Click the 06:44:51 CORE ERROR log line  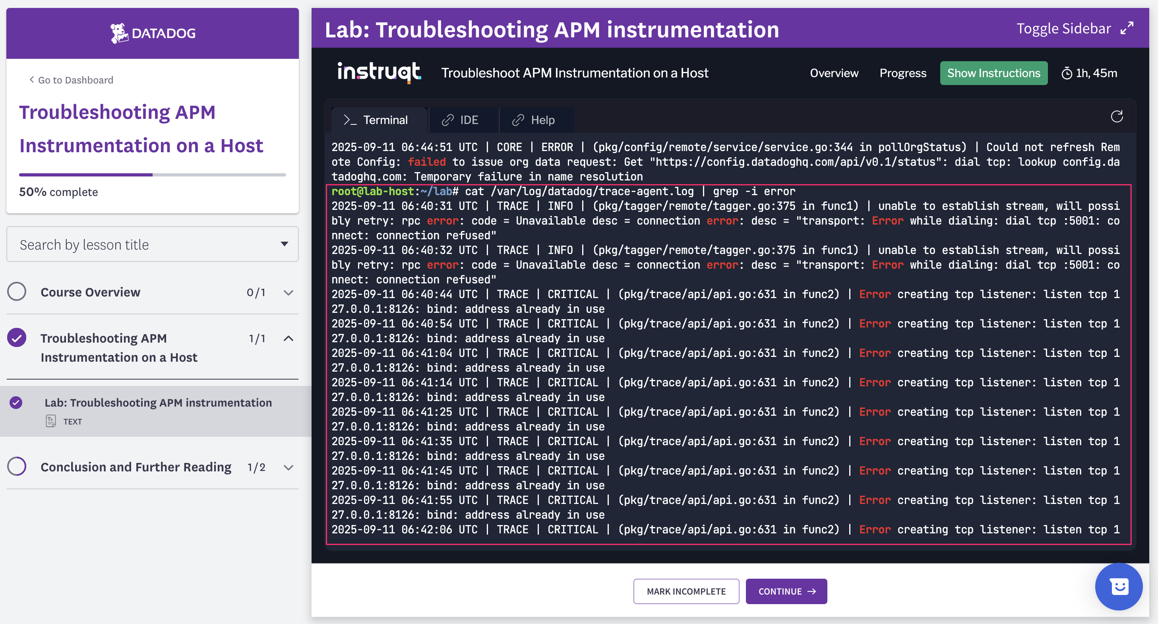pyautogui.click(x=726, y=162)
